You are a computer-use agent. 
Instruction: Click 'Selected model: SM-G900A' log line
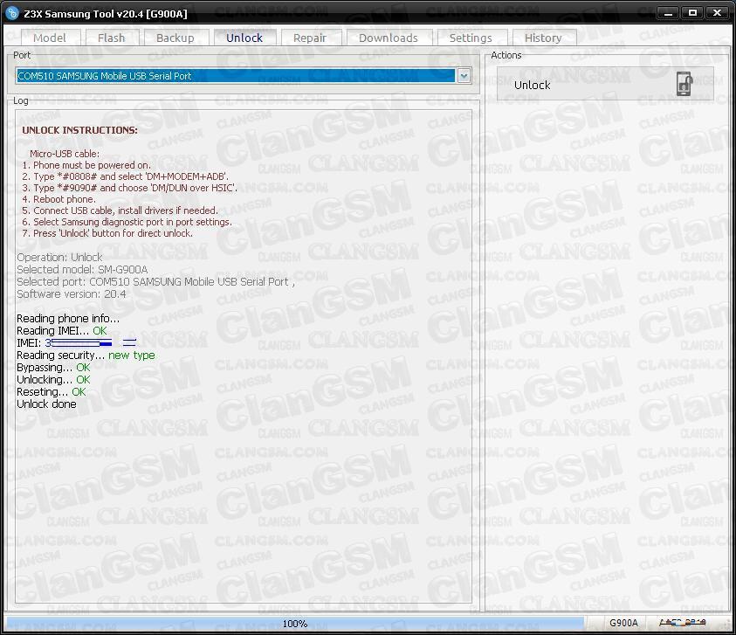[x=83, y=270]
